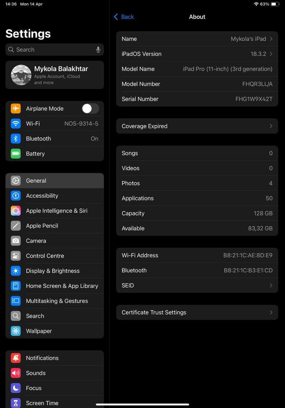
Task: Expand the Coverage Expired chevron
Action: (271, 126)
